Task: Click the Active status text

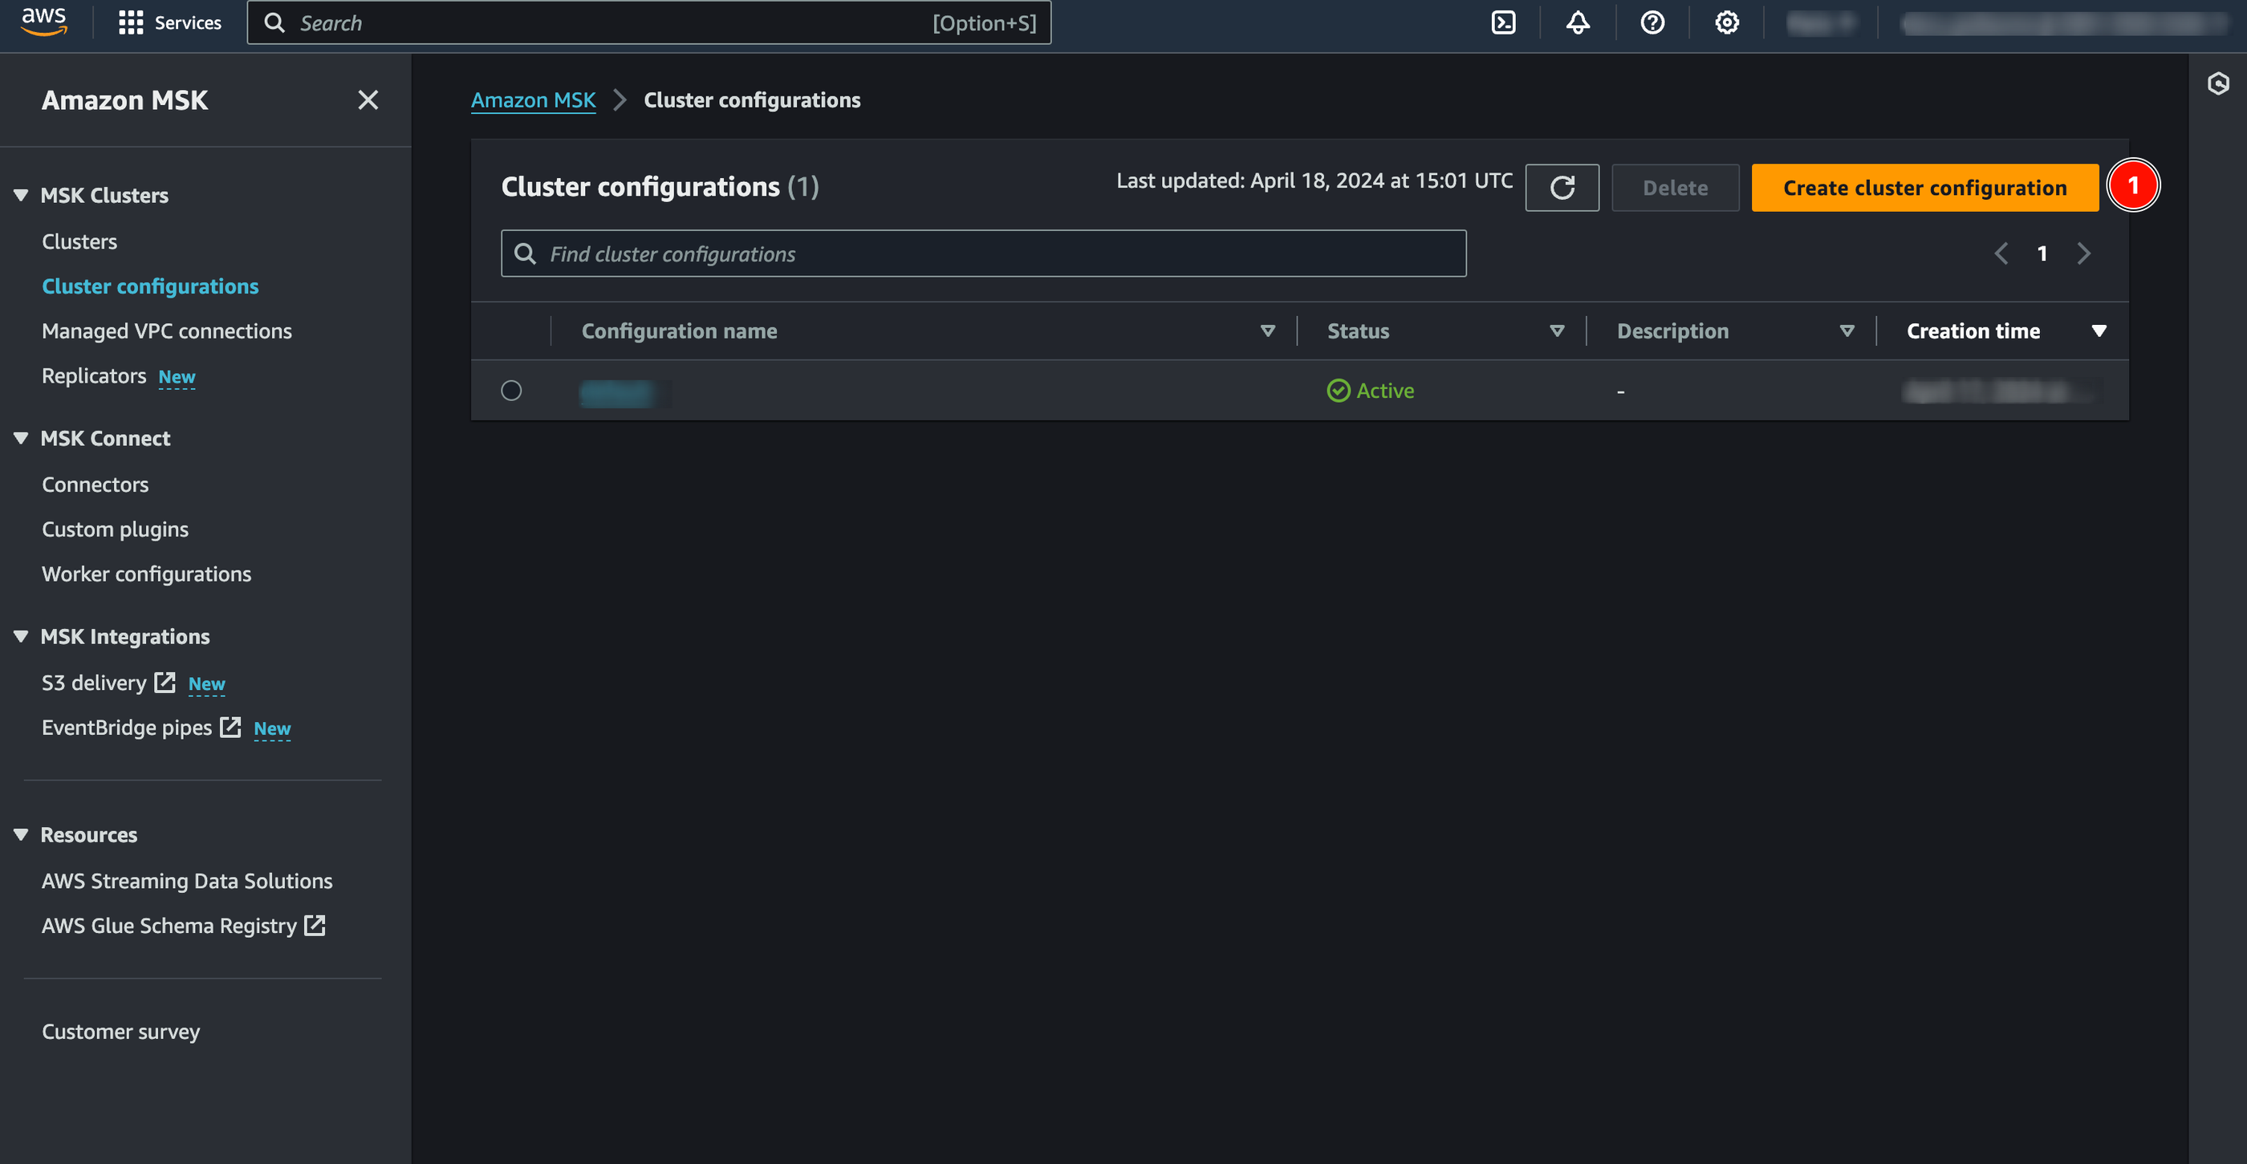Action: 1385,391
